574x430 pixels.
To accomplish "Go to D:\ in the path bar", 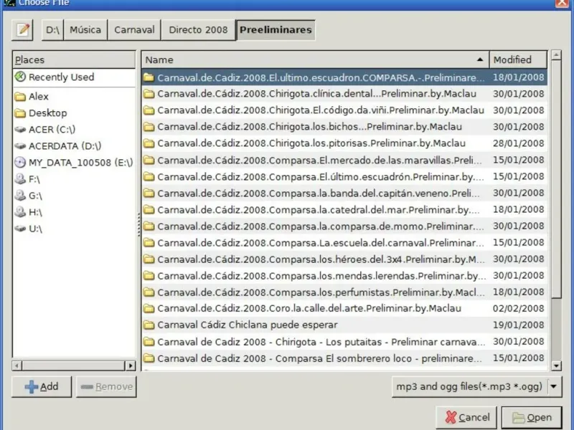I will click(x=52, y=29).
